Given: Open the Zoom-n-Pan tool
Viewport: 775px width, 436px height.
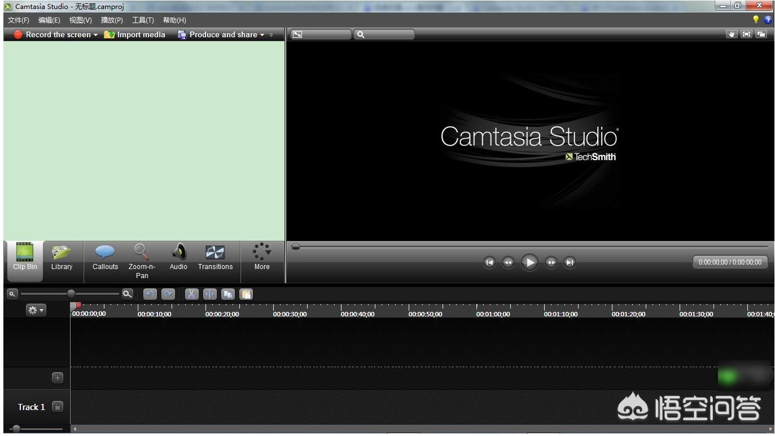Looking at the screenshot, I should tap(142, 261).
